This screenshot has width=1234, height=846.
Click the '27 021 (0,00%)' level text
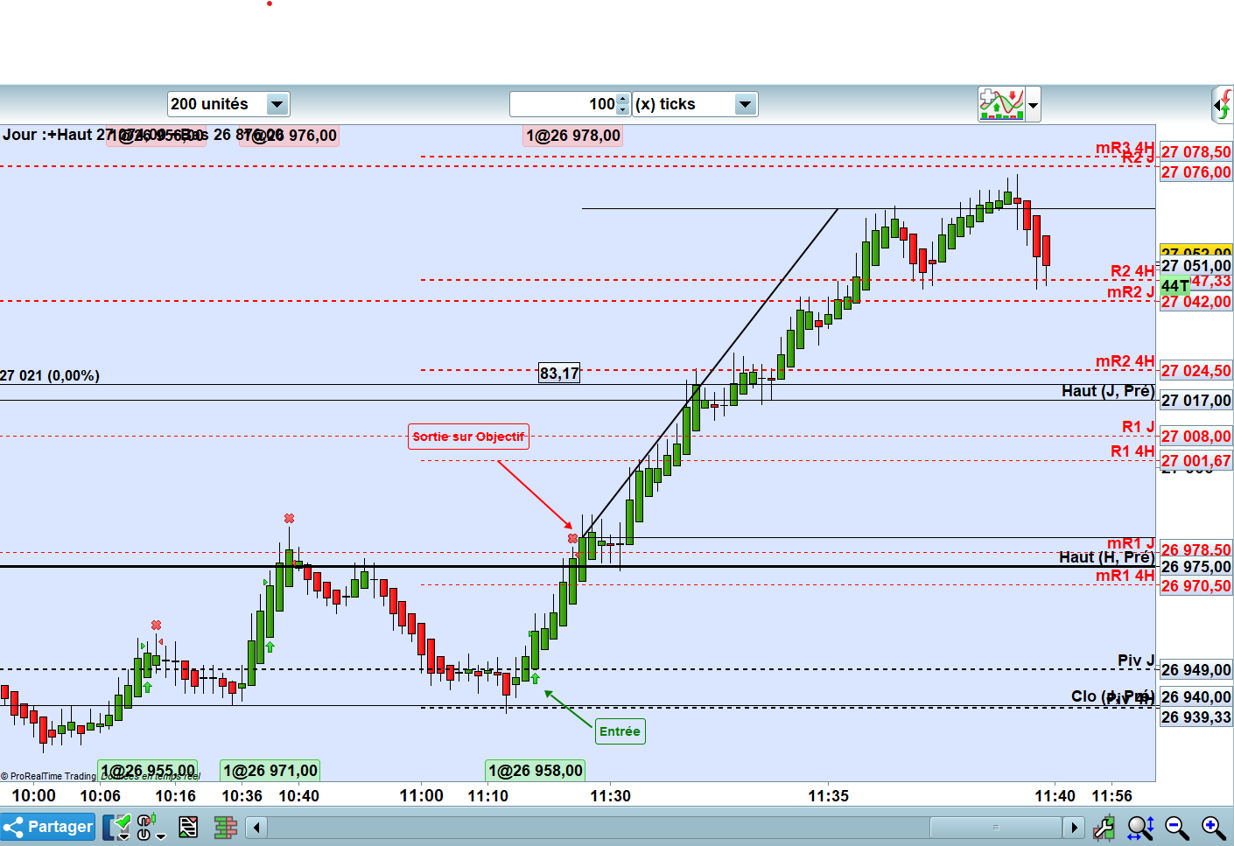(x=50, y=375)
